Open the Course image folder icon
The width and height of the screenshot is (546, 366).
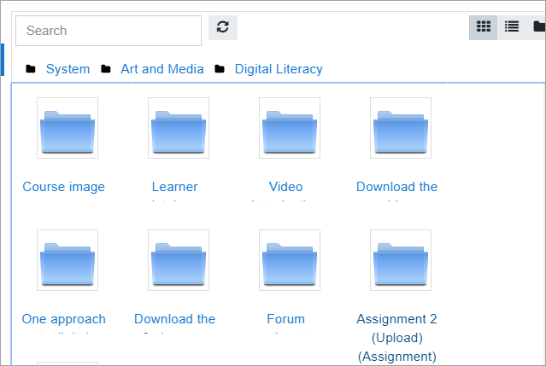(x=68, y=128)
